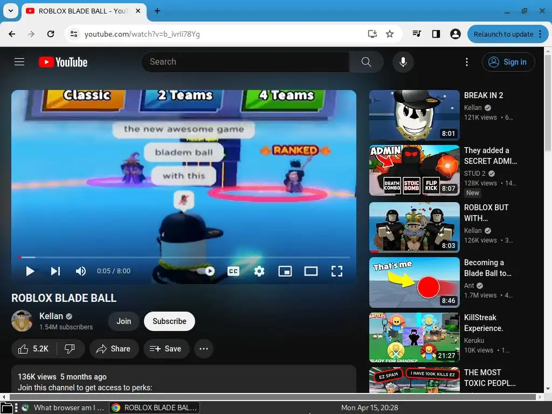Viewport: 552px width, 414px height.
Task: Focus the YouTube search field
Action: point(245,62)
